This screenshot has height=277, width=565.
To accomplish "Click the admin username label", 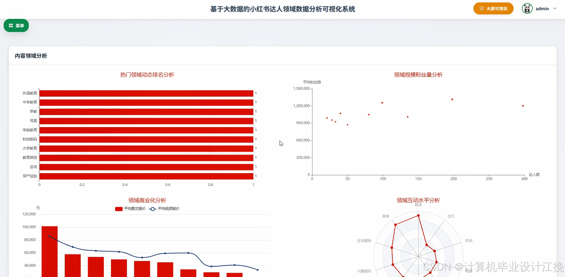I will 542,8.
